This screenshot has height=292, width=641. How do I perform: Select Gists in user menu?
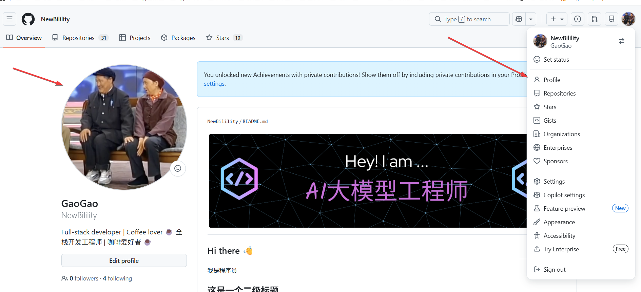(x=581, y=120)
